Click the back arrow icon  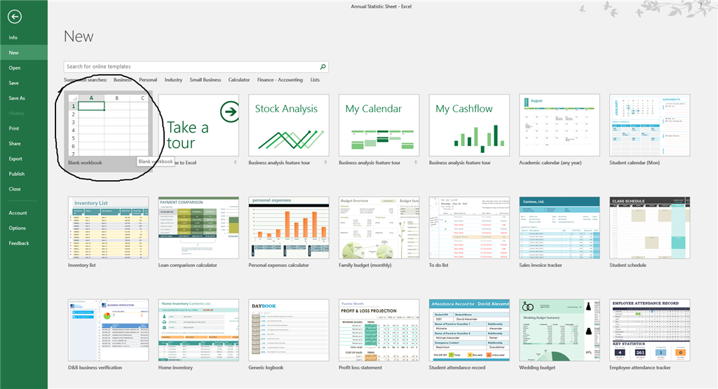14,17
